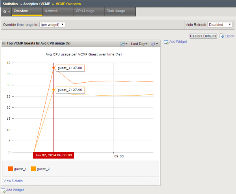The height and width of the screenshot is (194, 236).
Task: Toggle guest_2 series in the chart legend
Action: pos(33,169)
